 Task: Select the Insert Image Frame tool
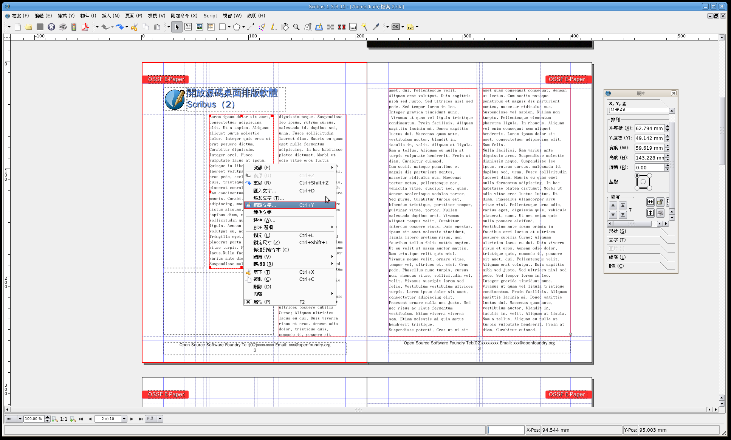pos(200,27)
